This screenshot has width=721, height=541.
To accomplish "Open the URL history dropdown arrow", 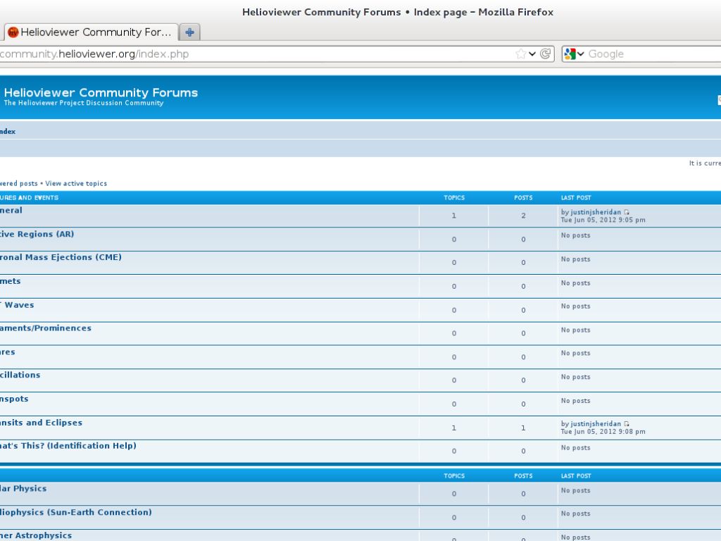I will tap(532, 54).
